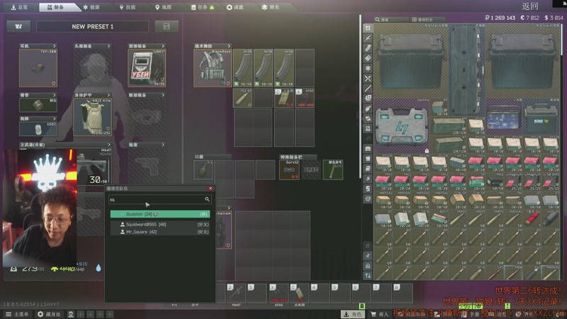The height and width of the screenshot is (319, 567).
Task: Switch to the 健康 health tab
Action: coord(91,7)
